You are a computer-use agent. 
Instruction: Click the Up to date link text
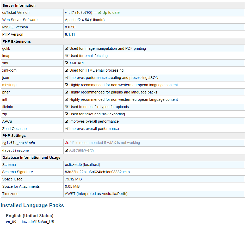(111, 12)
